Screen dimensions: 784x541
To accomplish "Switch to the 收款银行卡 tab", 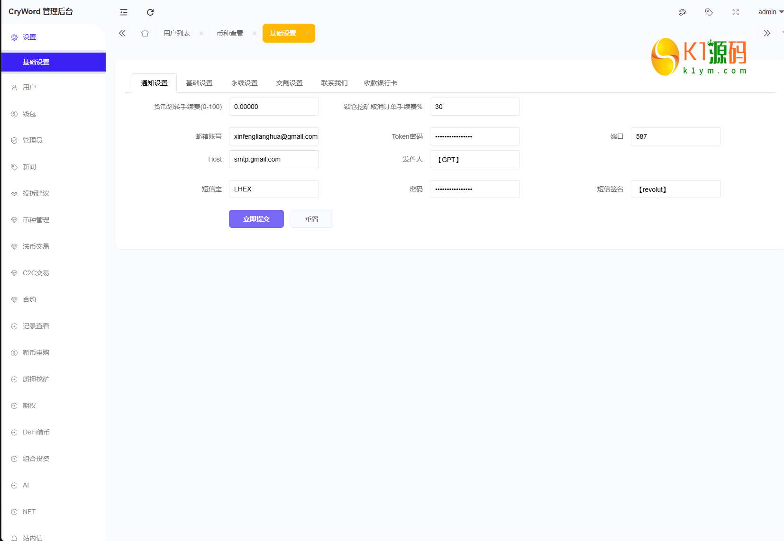I will coord(381,83).
